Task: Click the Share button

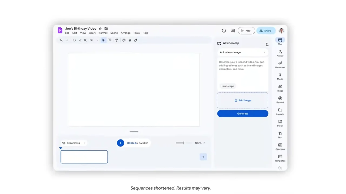Action: click(x=265, y=31)
